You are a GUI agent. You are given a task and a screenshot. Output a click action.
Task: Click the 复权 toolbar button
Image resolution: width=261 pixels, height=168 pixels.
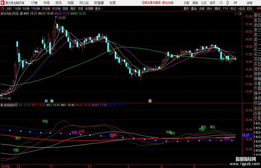click(186, 9)
